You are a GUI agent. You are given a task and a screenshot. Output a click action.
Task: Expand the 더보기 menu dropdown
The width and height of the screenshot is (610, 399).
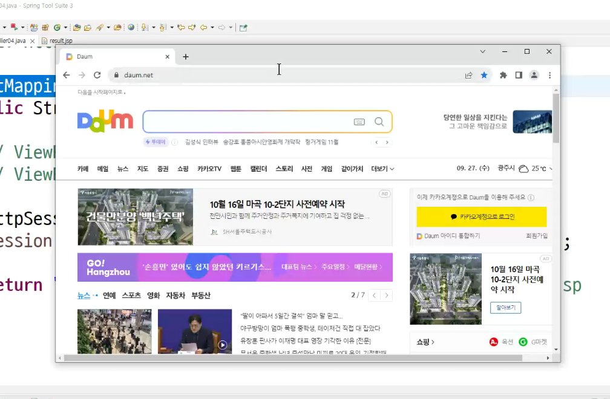coord(382,169)
